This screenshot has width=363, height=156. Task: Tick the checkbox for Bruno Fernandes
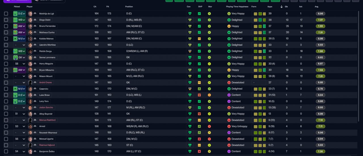tap(6, 26)
